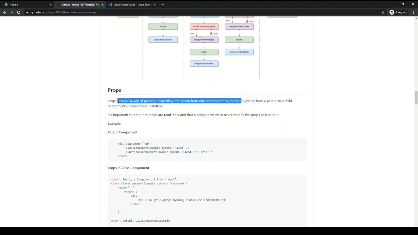Viewport: 418px width, 235px height.
Task: Go back to the previous page
Action: (x=5, y=12)
